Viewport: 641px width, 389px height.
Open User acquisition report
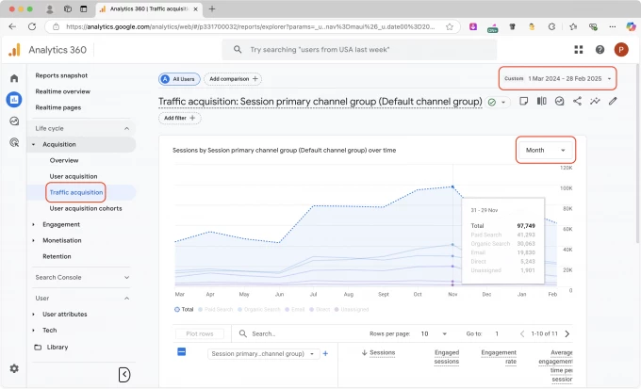click(74, 176)
